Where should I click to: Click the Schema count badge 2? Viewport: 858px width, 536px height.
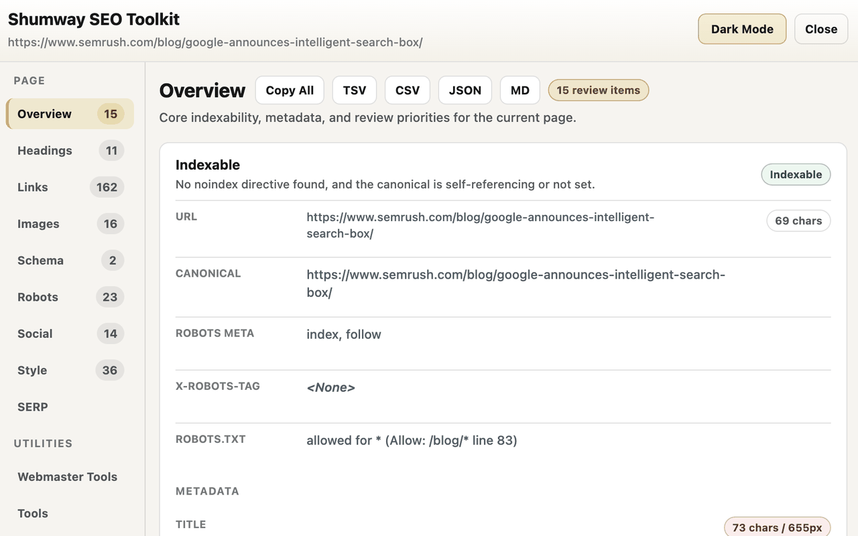click(113, 261)
